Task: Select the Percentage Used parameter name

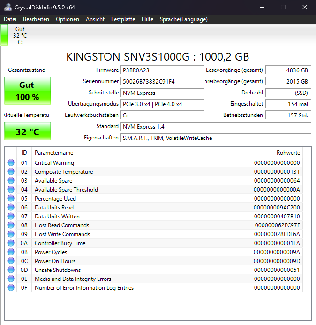Action: (x=55, y=199)
